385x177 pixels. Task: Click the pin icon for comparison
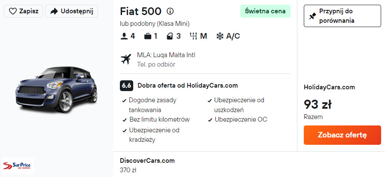(313, 16)
